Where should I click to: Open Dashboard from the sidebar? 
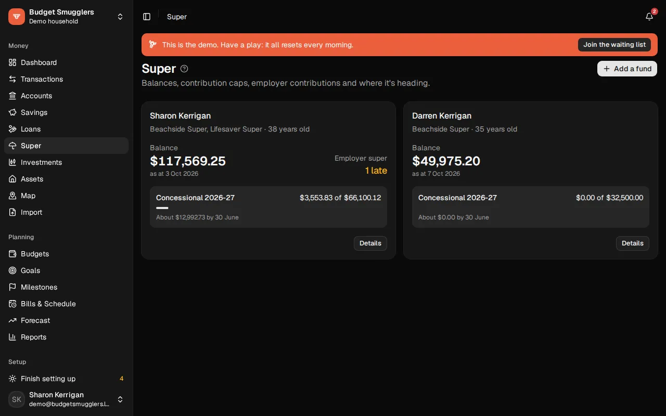(x=66, y=62)
